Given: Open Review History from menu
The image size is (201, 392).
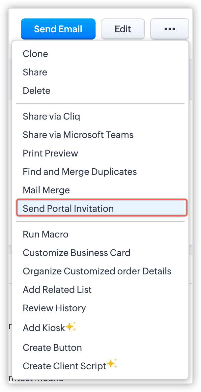Looking at the screenshot, I should (x=54, y=308).
